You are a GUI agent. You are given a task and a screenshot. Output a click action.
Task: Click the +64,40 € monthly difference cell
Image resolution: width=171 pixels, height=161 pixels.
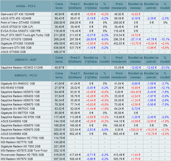(136, 92)
